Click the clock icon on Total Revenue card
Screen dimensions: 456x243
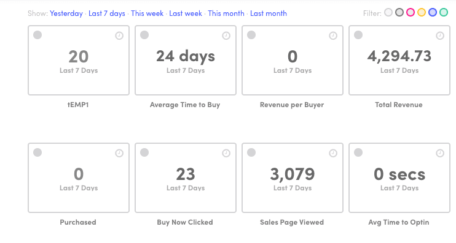[440, 36]
